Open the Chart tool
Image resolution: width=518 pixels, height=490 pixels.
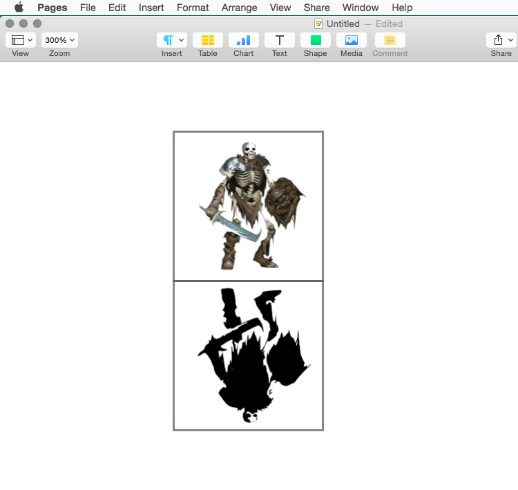243,40
